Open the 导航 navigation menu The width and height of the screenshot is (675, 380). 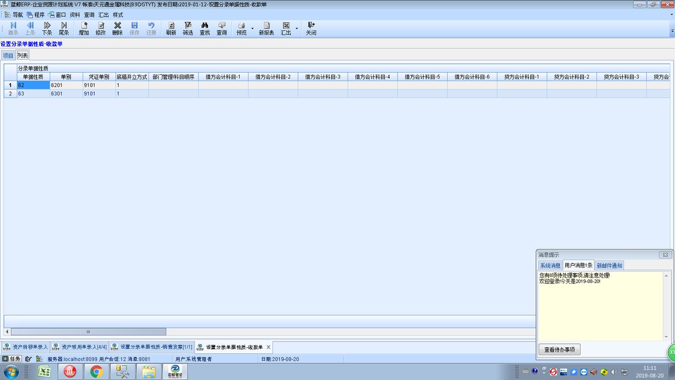pos(14,15)
